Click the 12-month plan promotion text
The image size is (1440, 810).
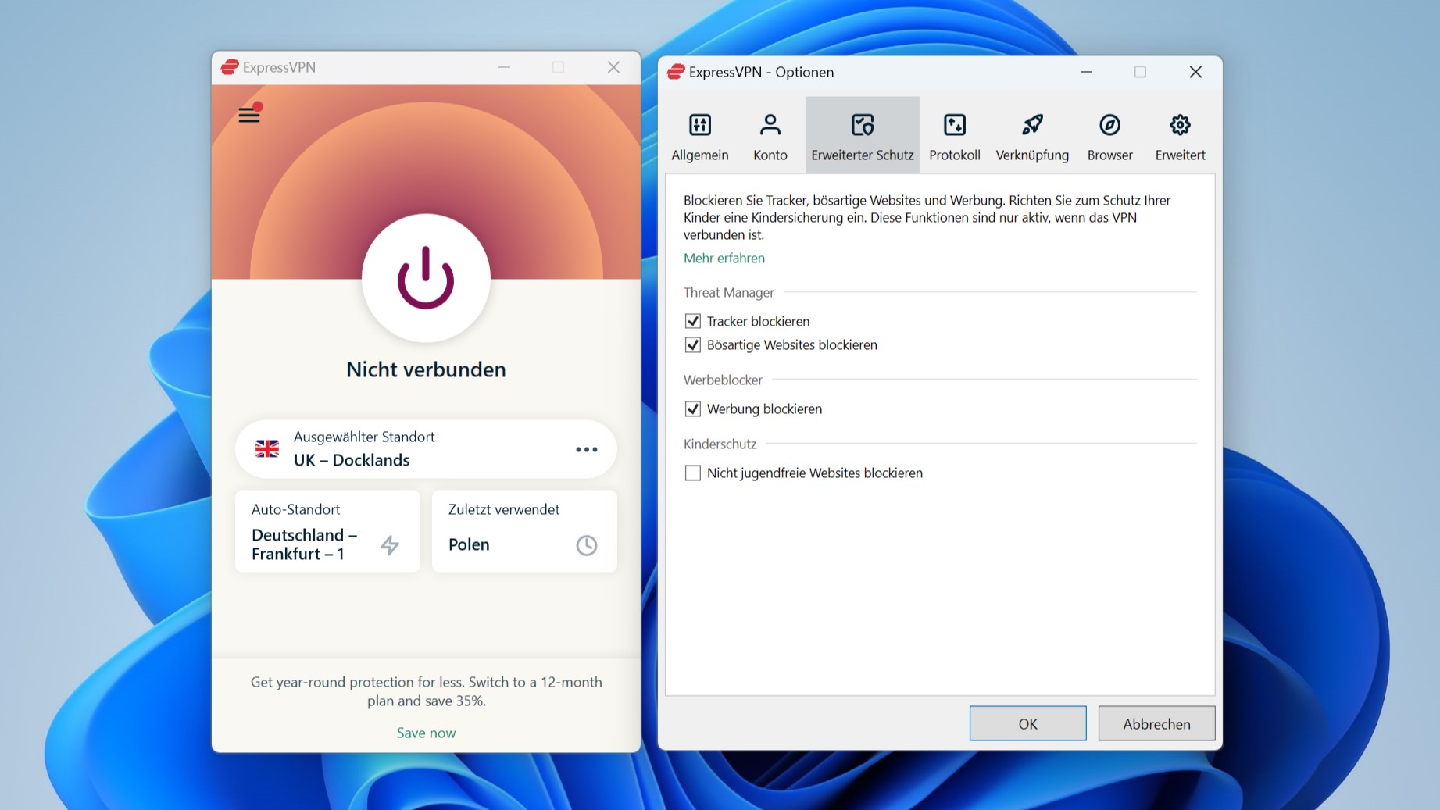pyautogui.click(x=426, y=691)
